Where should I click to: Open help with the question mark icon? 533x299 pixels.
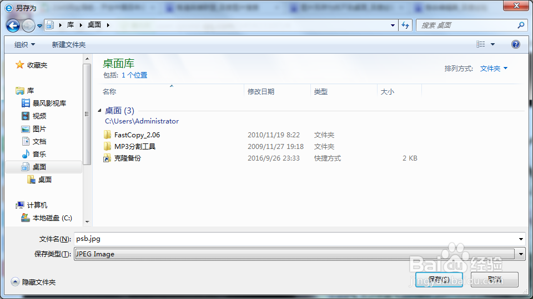coord(515,44)
